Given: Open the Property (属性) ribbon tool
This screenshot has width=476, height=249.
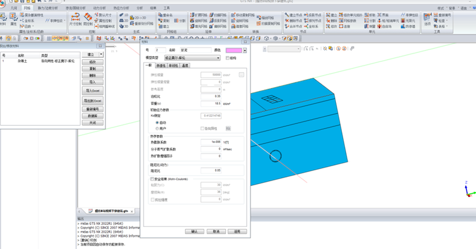Looking at the screenshot, I should pos(13,19).
